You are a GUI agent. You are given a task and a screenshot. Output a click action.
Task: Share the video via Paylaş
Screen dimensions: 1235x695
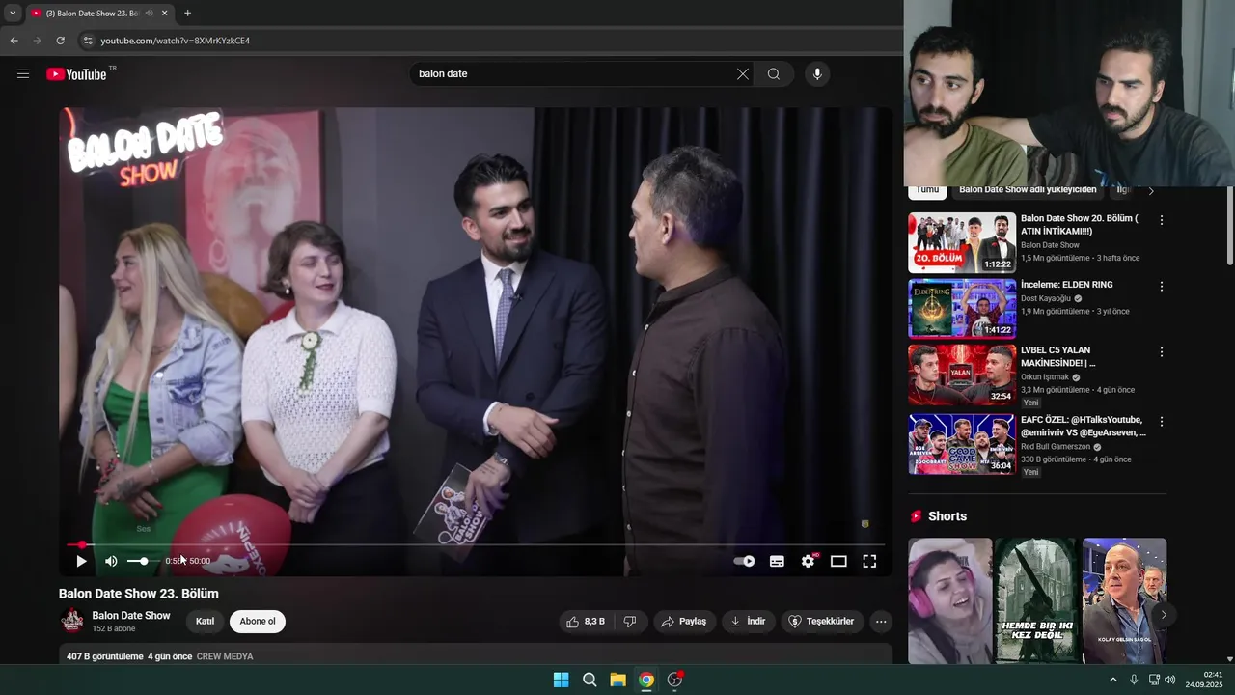pyautogui.click(x=683, y=622)
